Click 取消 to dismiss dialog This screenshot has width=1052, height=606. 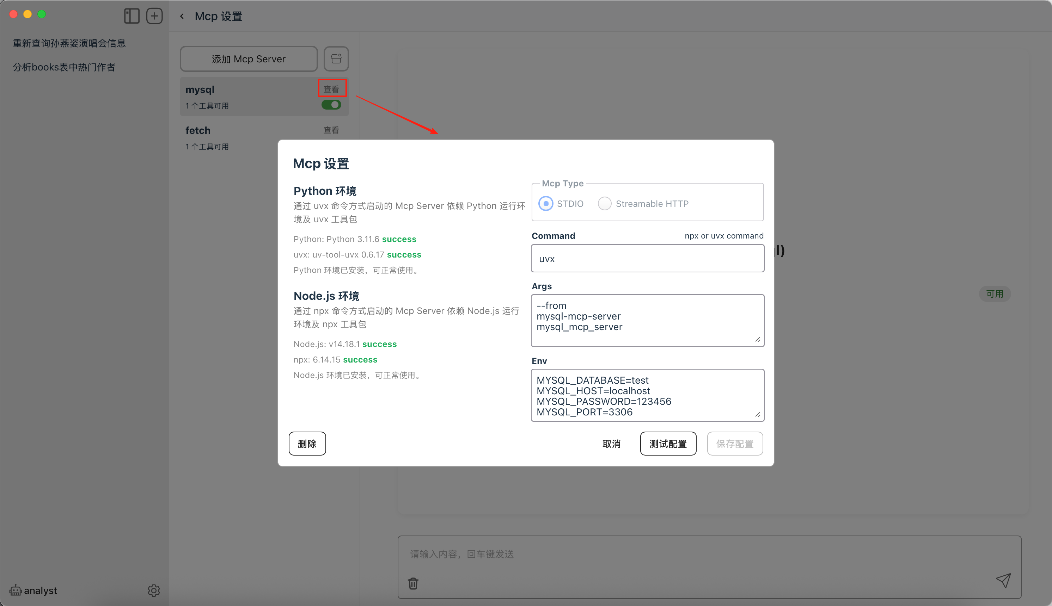coord(611,444)
